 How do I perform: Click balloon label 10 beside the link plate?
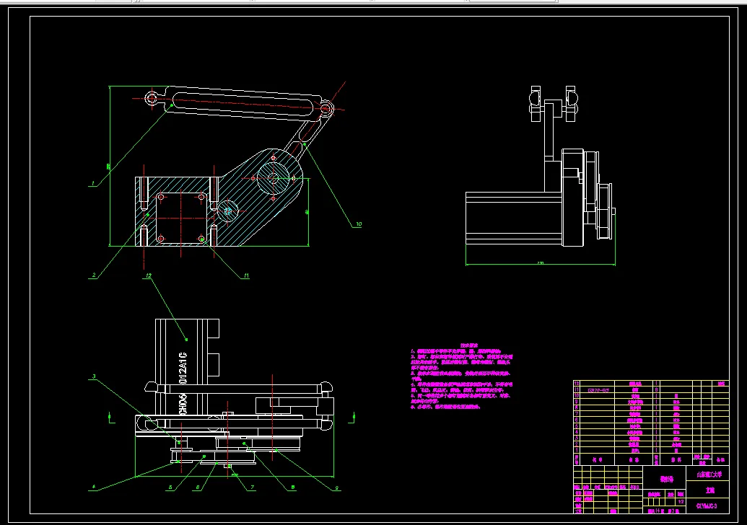point(358,224)
